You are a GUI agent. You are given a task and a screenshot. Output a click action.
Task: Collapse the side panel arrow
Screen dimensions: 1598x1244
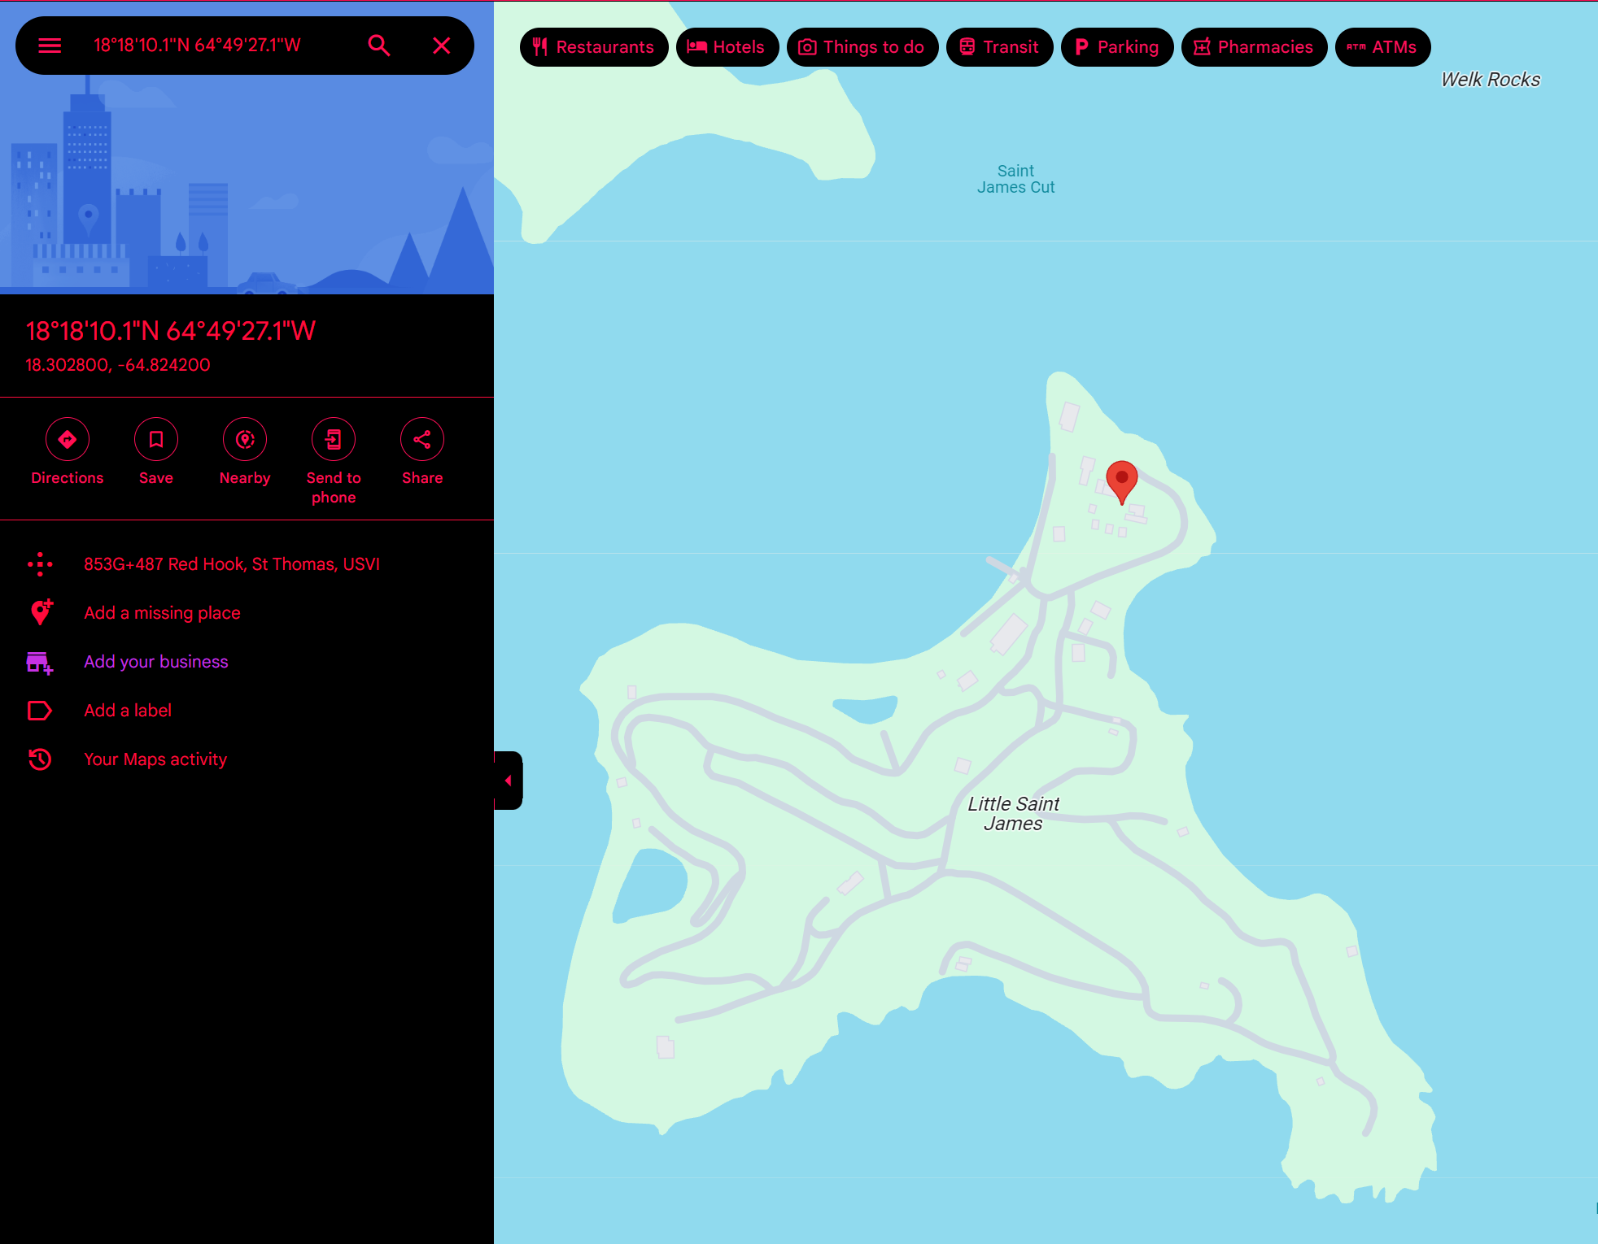[508, 781]
